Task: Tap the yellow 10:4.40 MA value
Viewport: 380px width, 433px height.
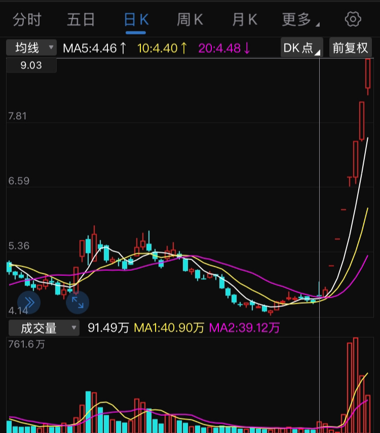Action: pos(162,48)
